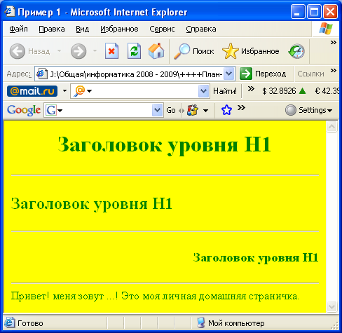Expand Google toolbar overflow chevron
342x333 pixels.
click(241, 108)
